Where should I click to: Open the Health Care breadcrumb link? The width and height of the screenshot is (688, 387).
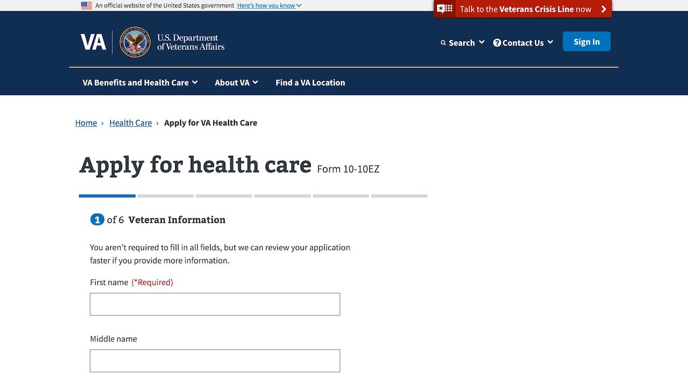[x=131, y=123]
